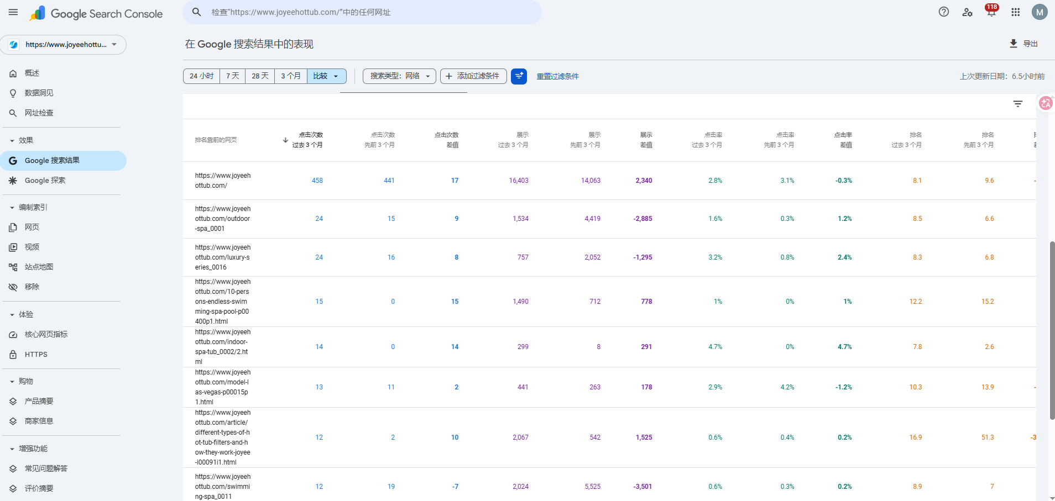Open the 搜索类型: 网络 dropdown

click(x=399, y=76)
